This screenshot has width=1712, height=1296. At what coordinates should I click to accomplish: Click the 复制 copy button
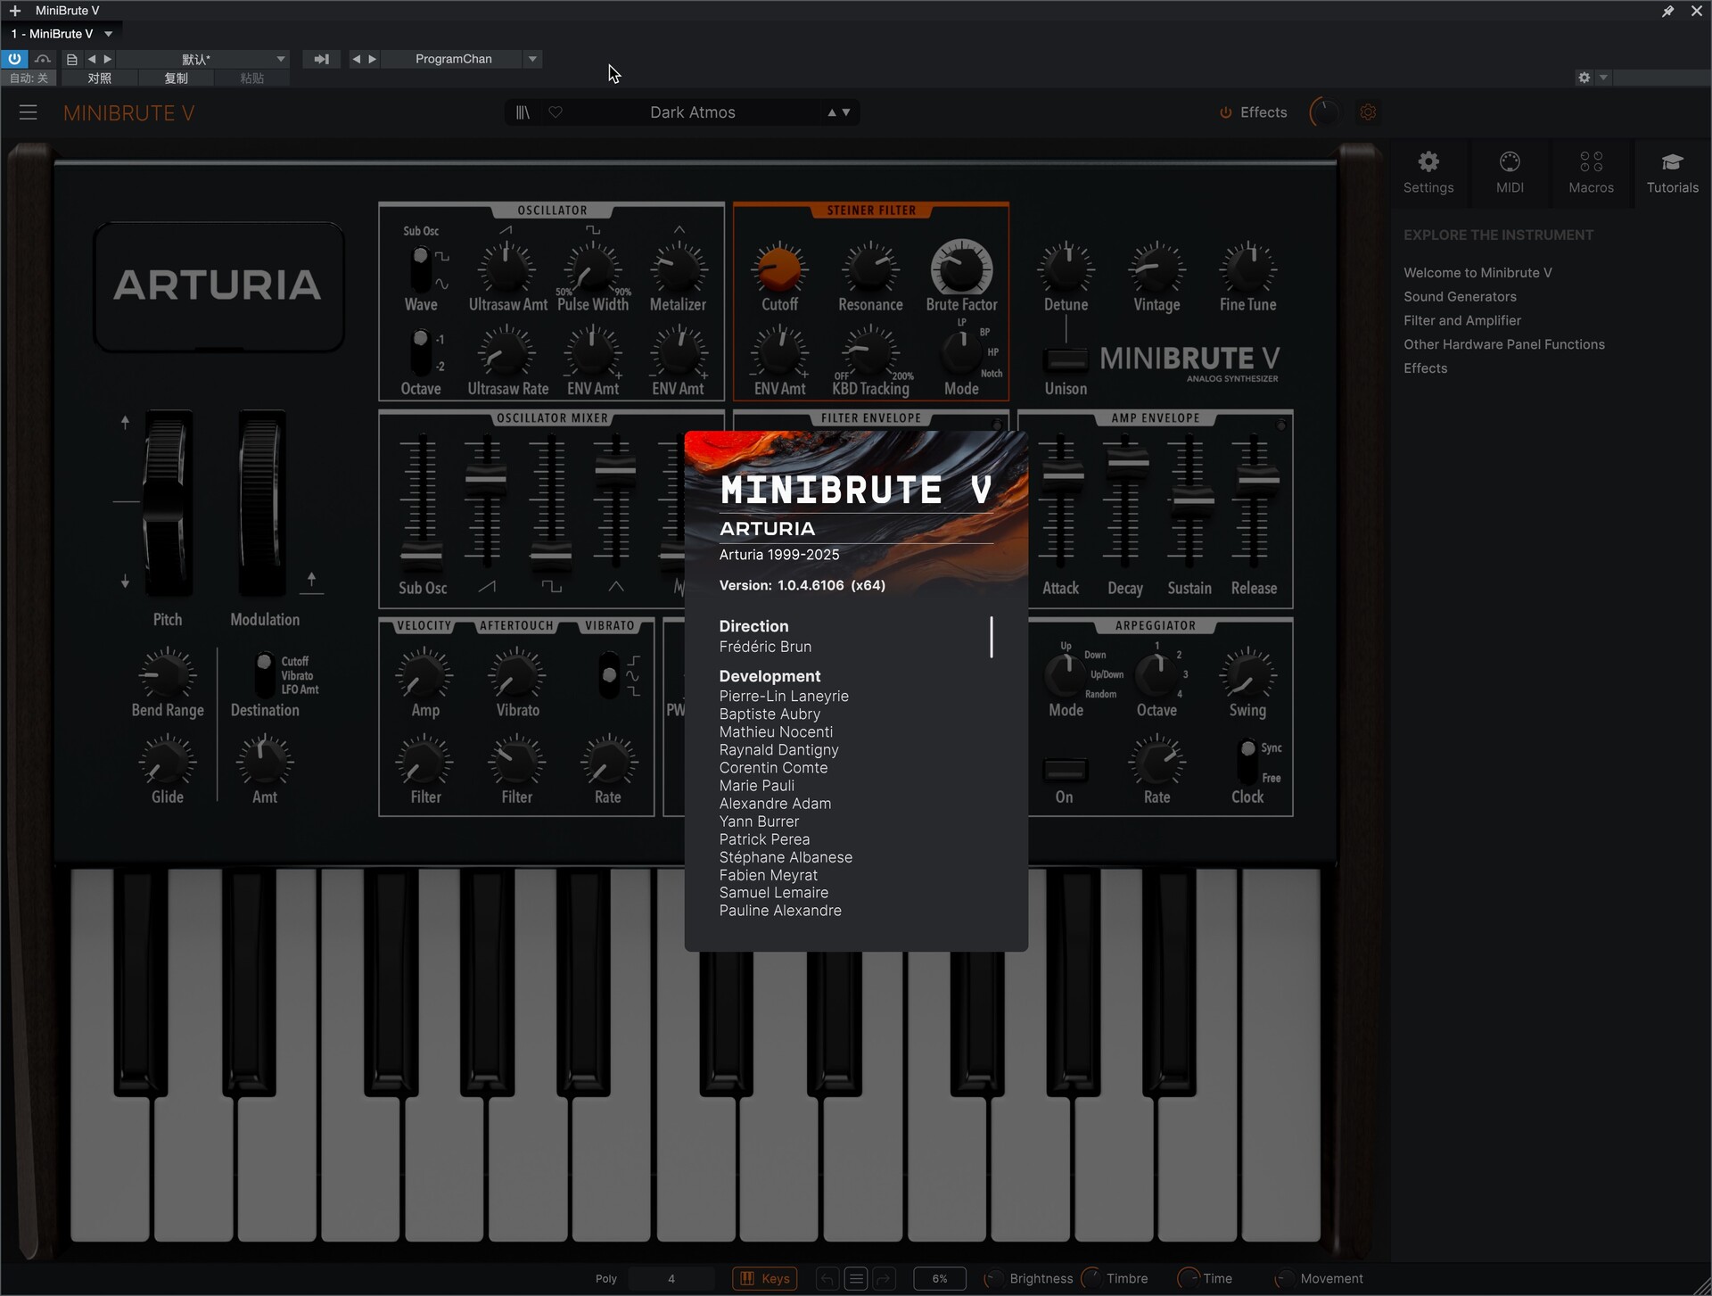coord(176,78)
